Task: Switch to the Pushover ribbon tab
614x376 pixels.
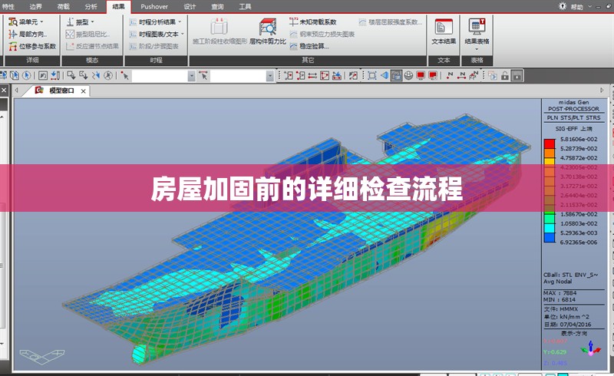Action: [x=154, y=6]
